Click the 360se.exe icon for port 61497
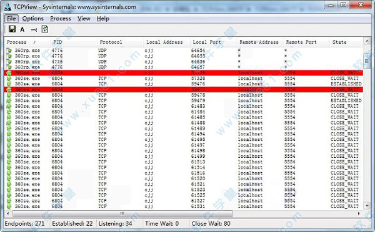This screenshot has width=375, height=232. [9, 145]
